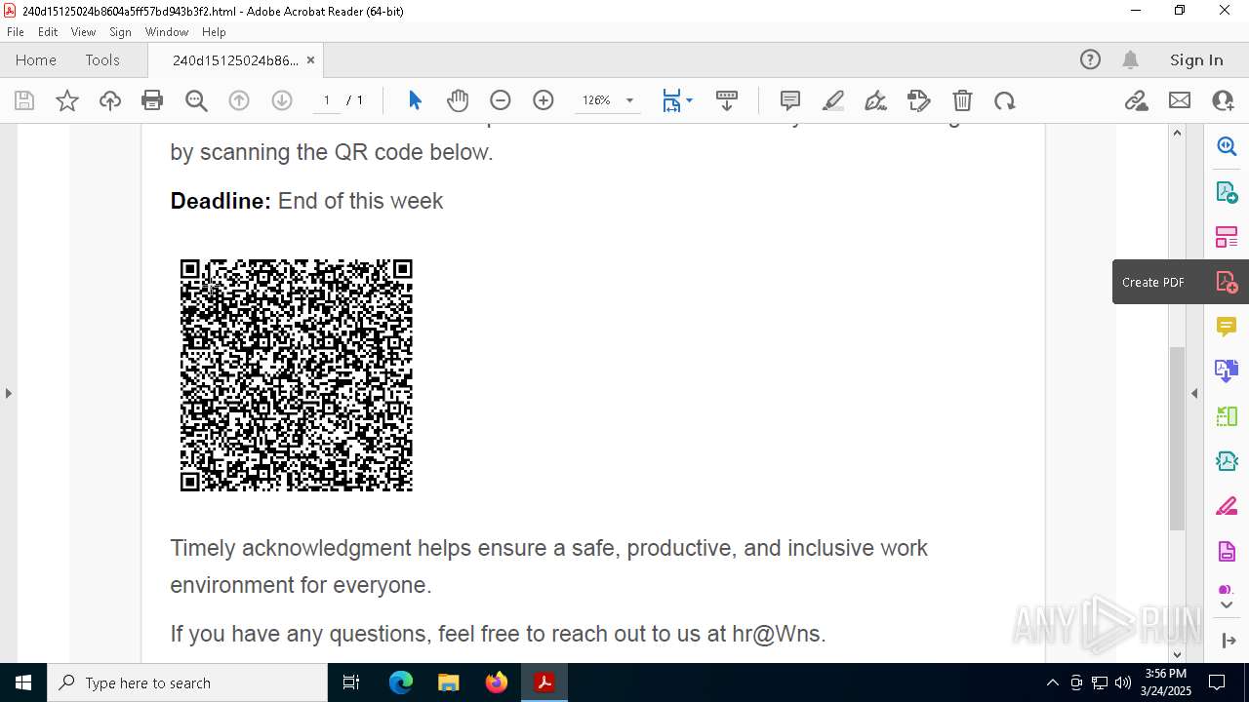Switch to the Home tab
The height and width of the screenshot is (702, 1249).
pyautogui.click(x=36, y=59)
